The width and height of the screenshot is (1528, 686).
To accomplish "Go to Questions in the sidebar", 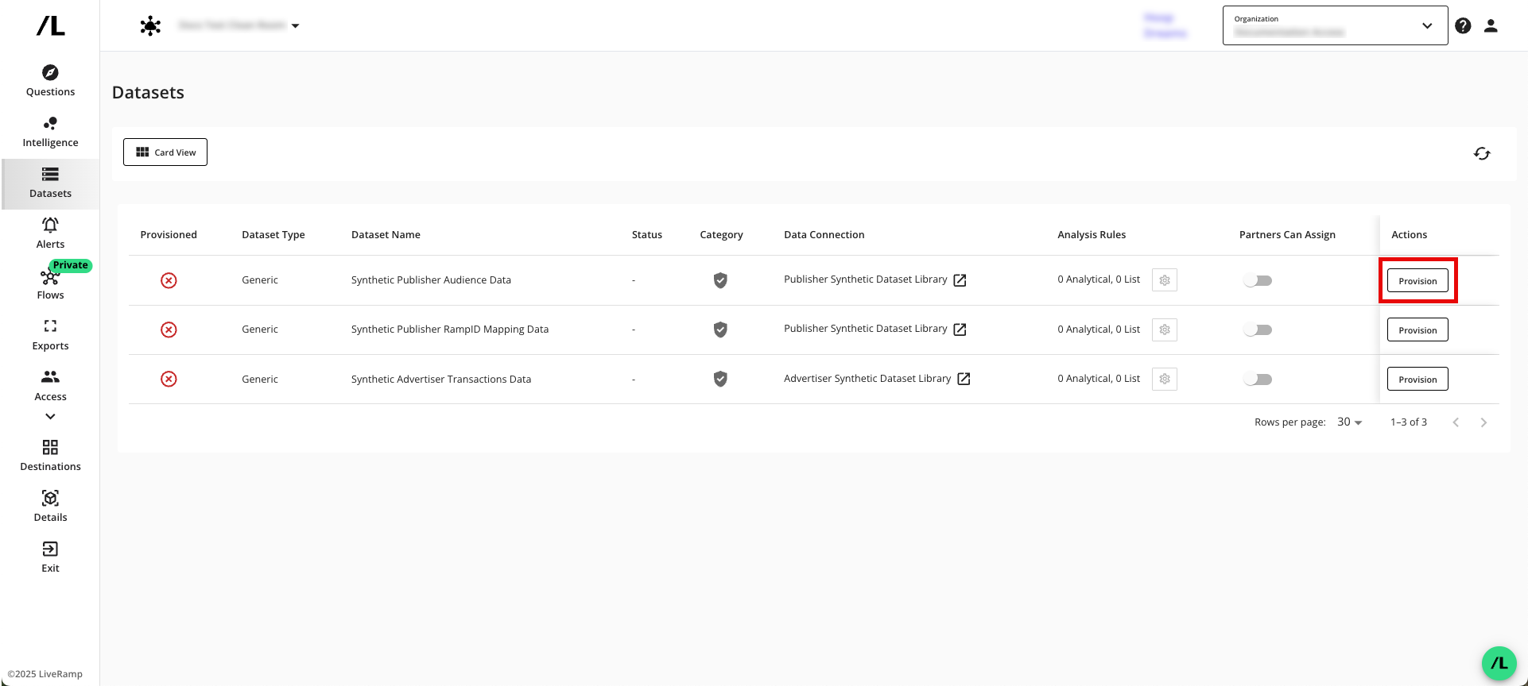I will click(x=50, y=80).
